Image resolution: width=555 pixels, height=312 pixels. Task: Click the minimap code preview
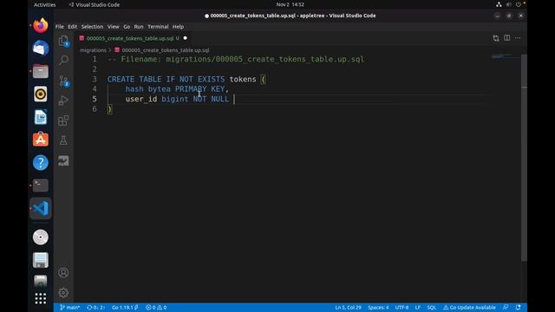(506, 56)
